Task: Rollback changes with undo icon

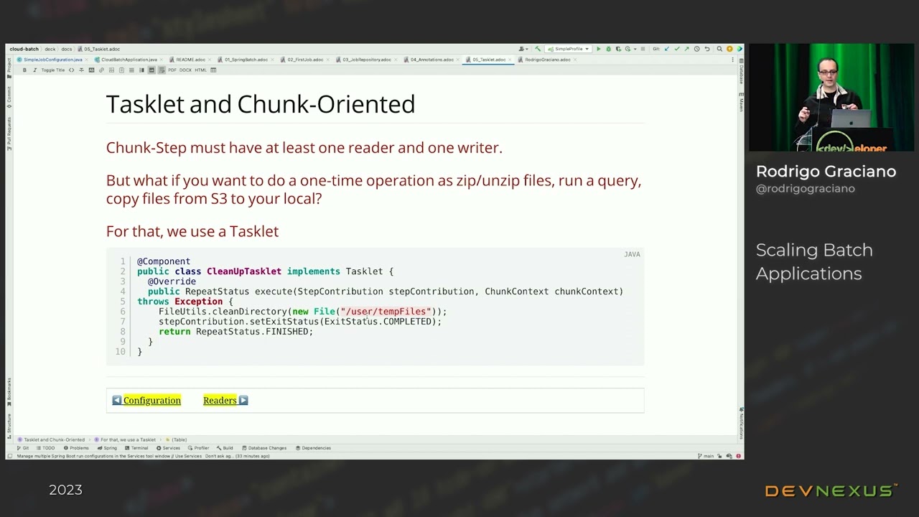Action: (x=707, y=49)
